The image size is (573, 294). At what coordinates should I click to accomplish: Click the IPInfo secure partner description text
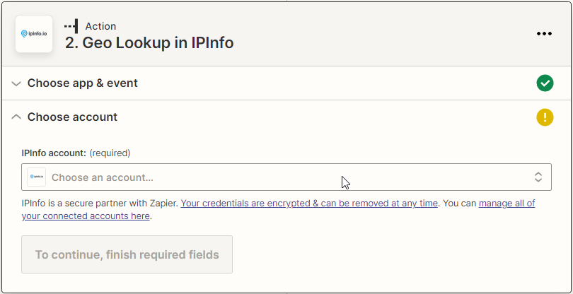[x=100, y=204]
